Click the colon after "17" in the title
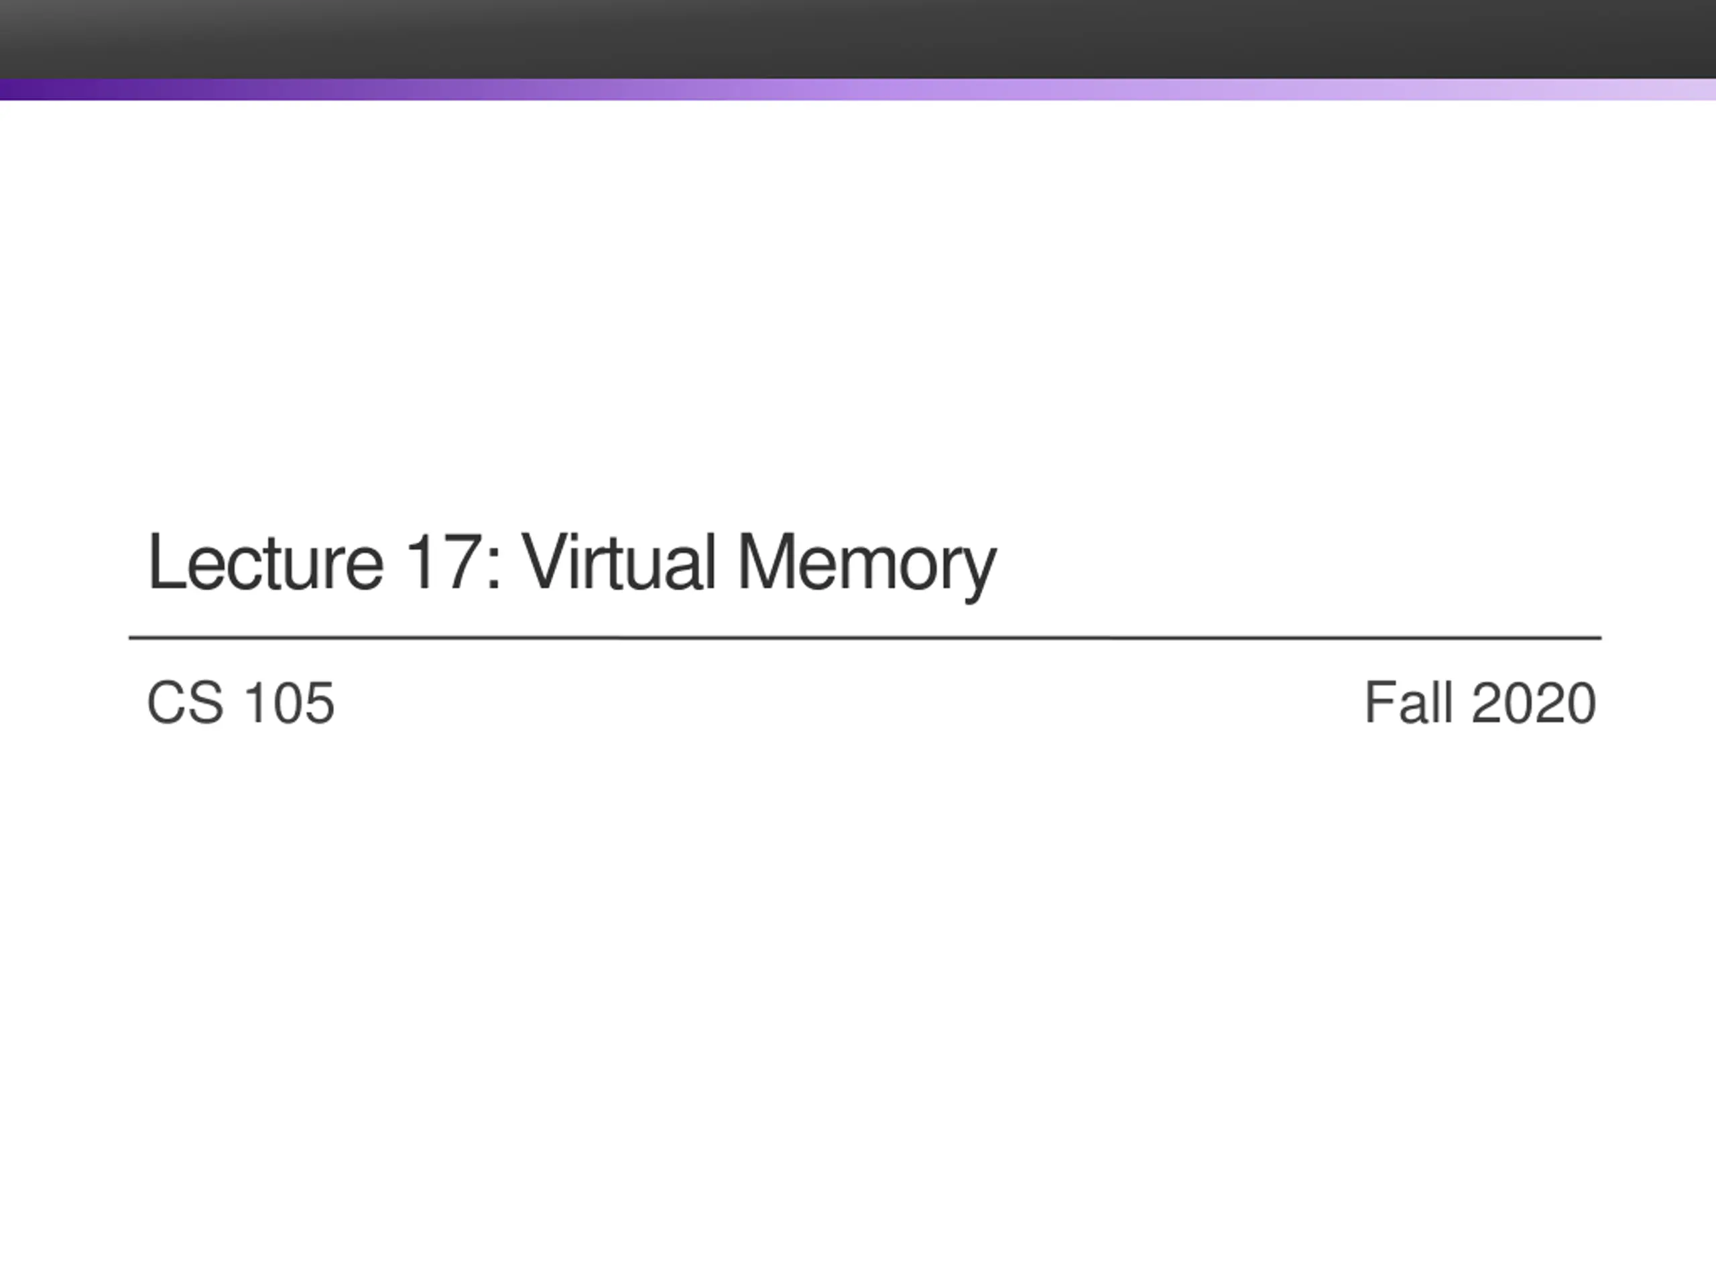Image resolution: width=1716 pixels, height=1287 pixels. coord(494,572)
